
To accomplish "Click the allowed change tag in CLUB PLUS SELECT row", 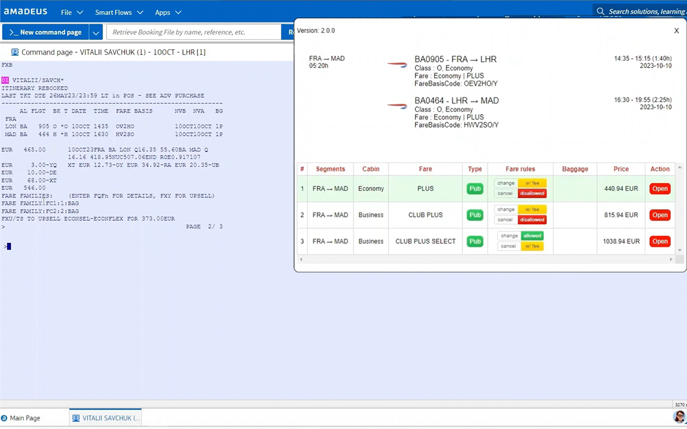I will [x=532, y=236].
